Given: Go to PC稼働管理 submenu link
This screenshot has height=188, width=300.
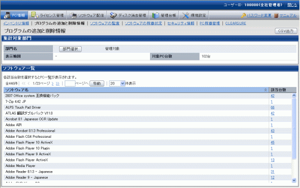Looking at the screenshot, I should (x=210, y=23).
